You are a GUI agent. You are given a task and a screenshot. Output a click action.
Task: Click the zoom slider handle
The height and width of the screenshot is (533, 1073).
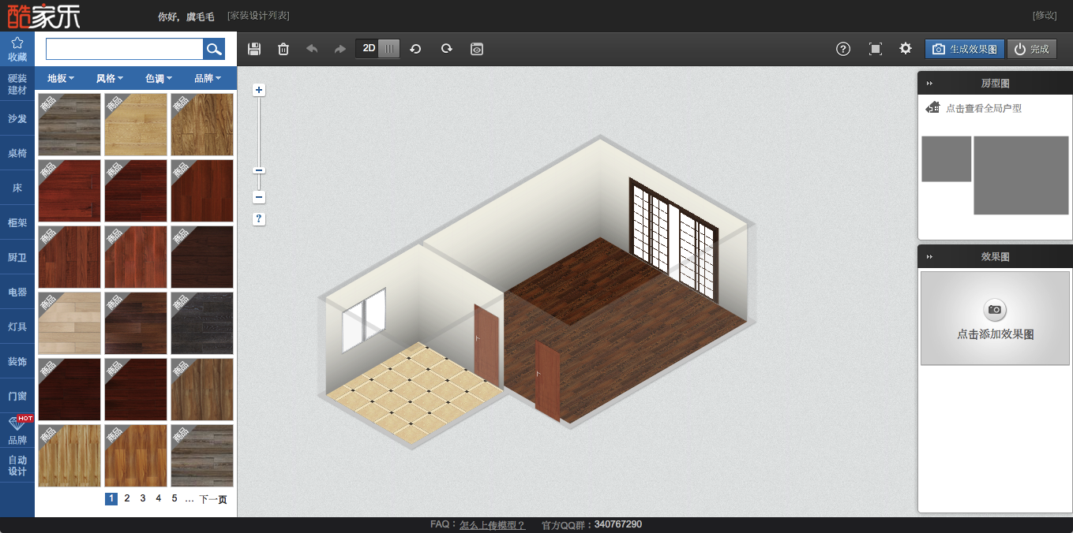[259, 170]
